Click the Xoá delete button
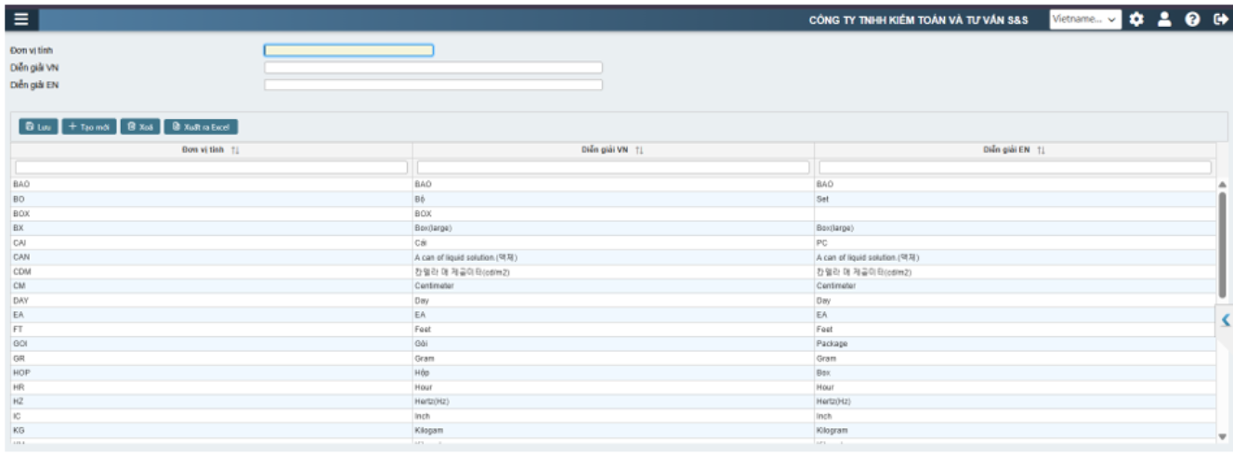 pos(140,127)
